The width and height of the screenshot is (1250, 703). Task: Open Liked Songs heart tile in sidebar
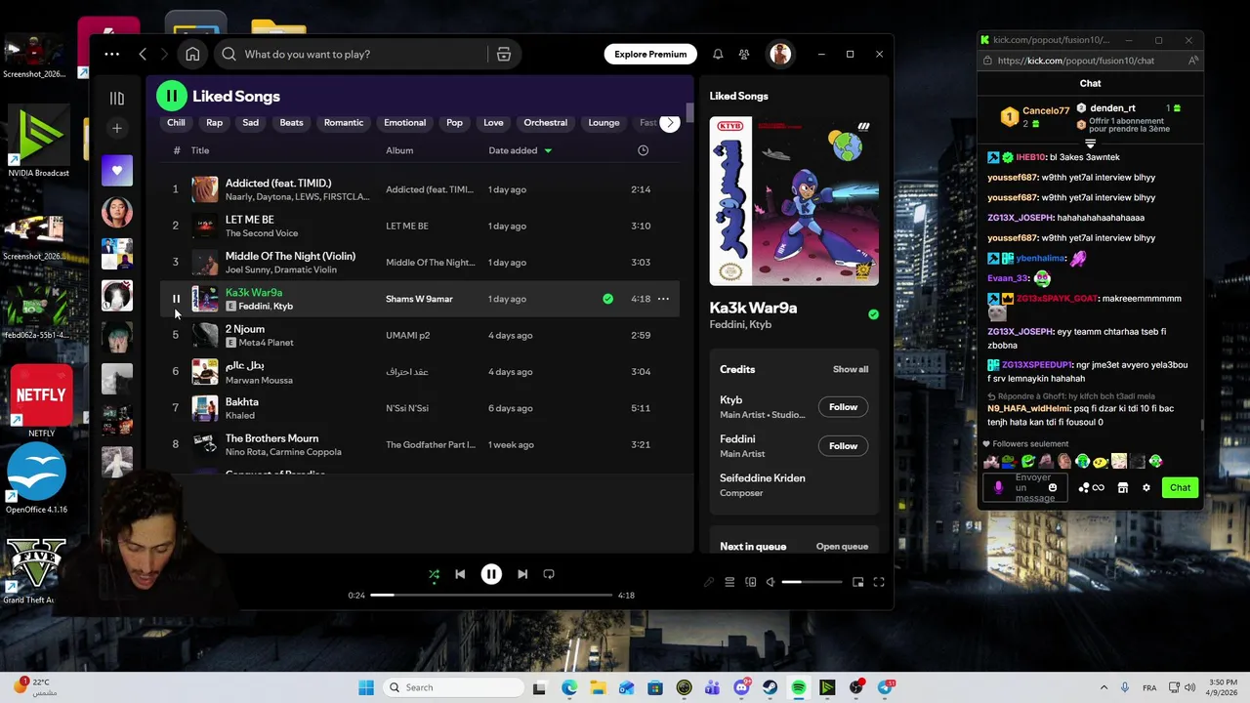coord(117,170)
